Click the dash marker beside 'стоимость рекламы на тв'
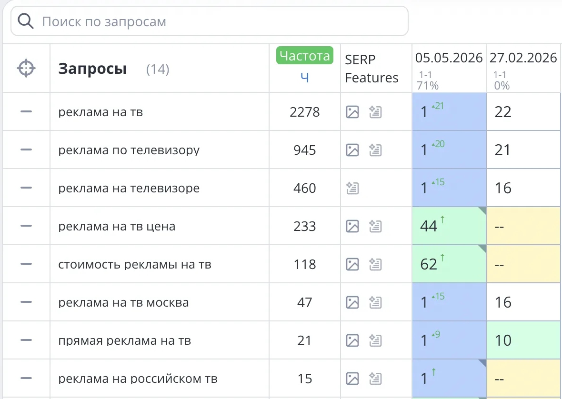Viewport: 562px width, 399px height. (x=26, y=264)
